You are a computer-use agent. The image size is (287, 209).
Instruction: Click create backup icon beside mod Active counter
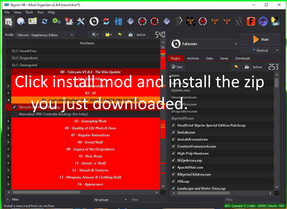point(131,35)
